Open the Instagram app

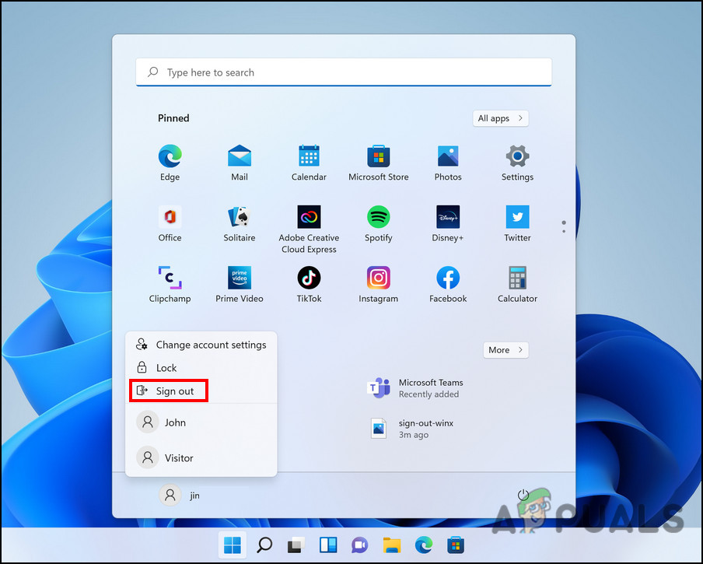379,285
